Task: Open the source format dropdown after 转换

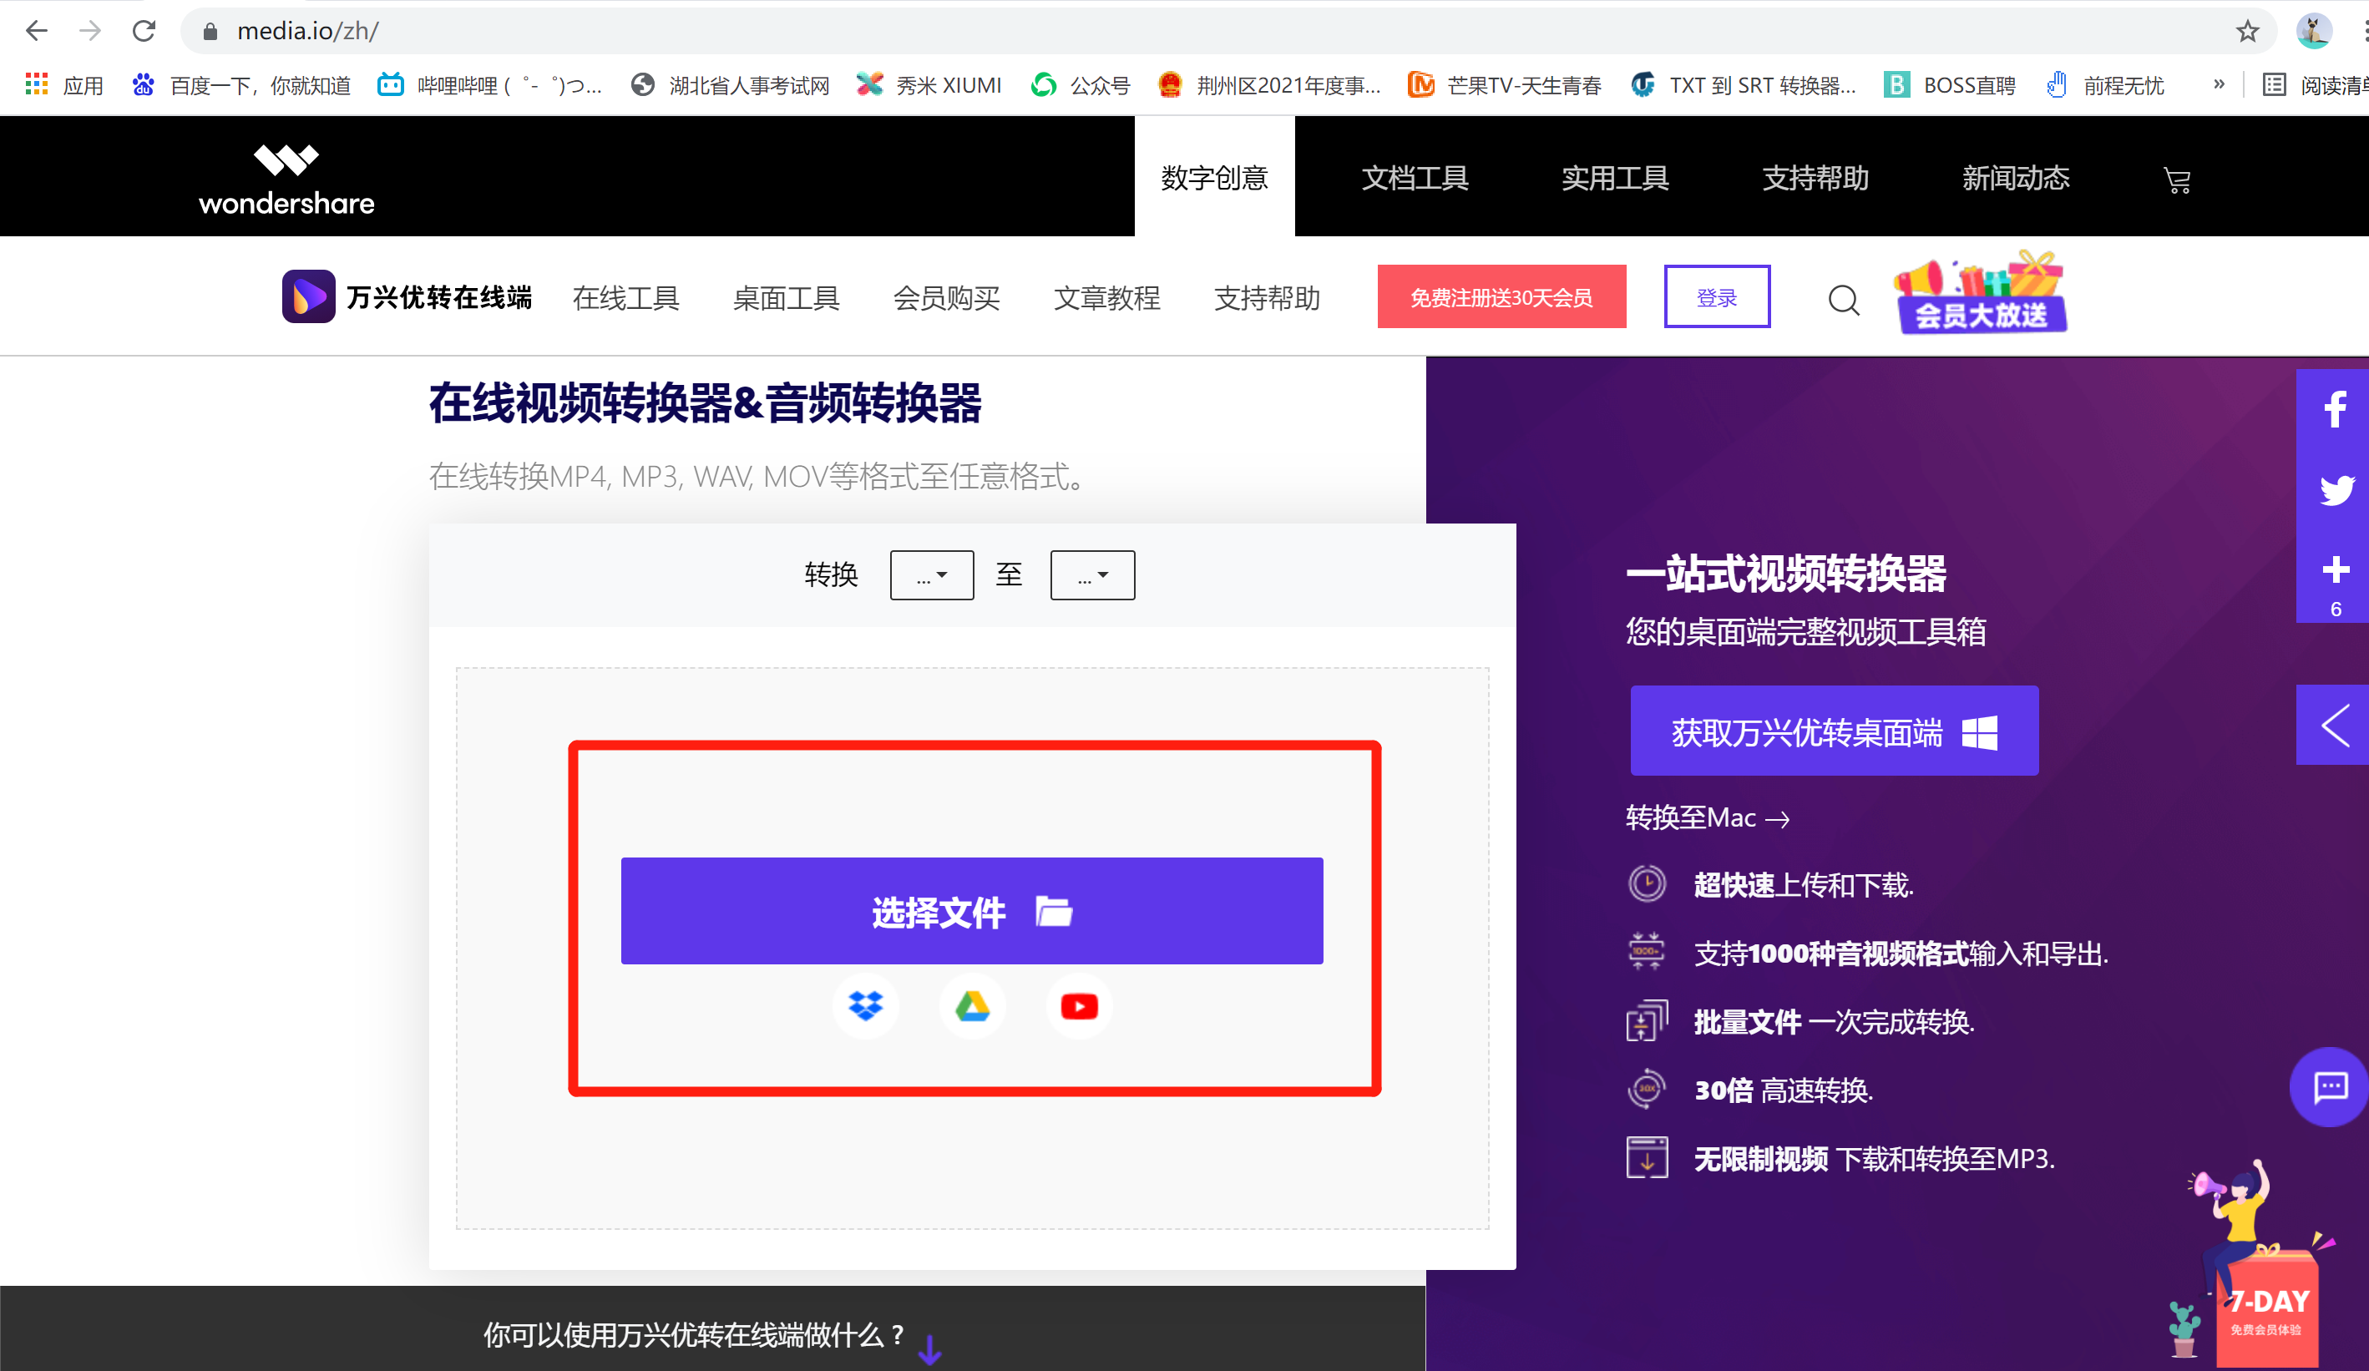Action: (931, 574)
